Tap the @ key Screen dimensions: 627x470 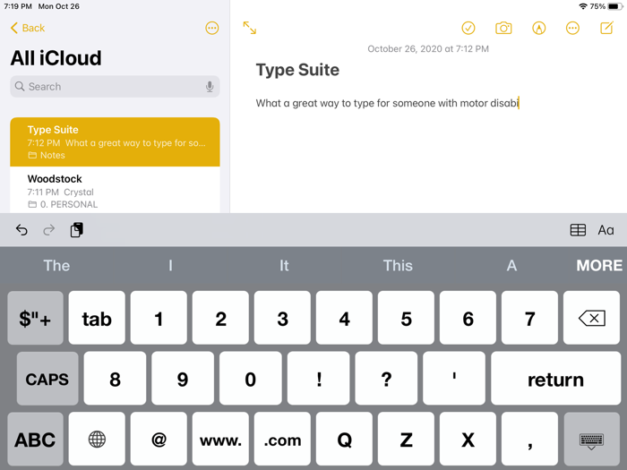[x=159, y=440]
